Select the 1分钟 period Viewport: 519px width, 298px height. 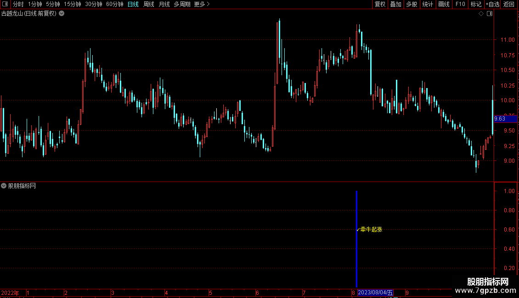click(x=35, y=4)
